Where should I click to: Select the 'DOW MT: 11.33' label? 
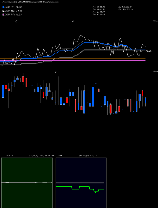pyautogui.click(x=13, y=11)
